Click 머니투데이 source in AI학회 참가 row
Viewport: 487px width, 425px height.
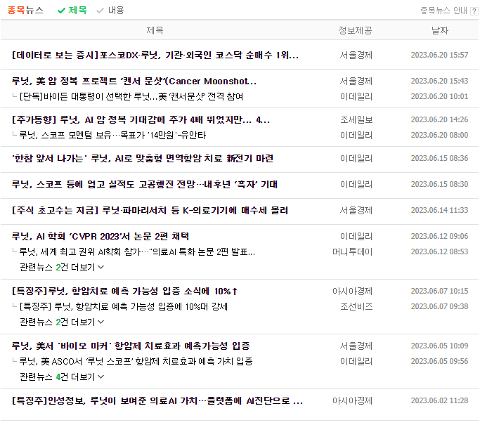pyautogui.click(x=352, y=251)
